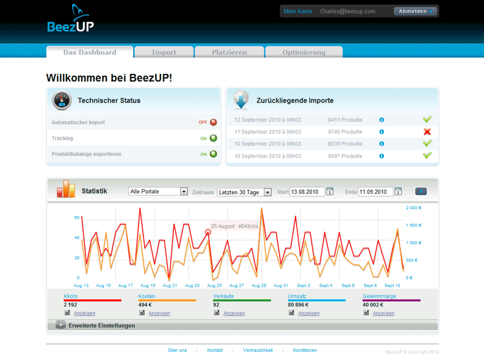This screenshot has width=484, height=363.
Task: Switch to the Import tab
Action: (x=164, y=52)
